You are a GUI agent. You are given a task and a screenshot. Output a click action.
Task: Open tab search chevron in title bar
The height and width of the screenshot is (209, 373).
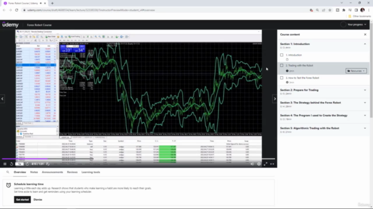coord(342,3)
